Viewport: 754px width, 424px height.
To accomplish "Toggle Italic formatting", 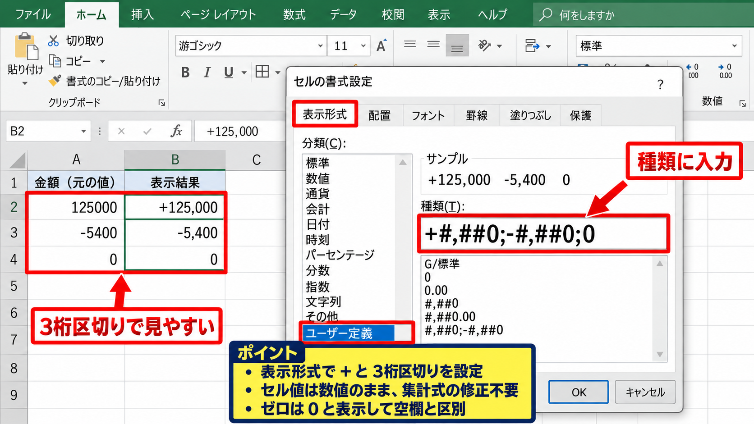I will 207,72.
